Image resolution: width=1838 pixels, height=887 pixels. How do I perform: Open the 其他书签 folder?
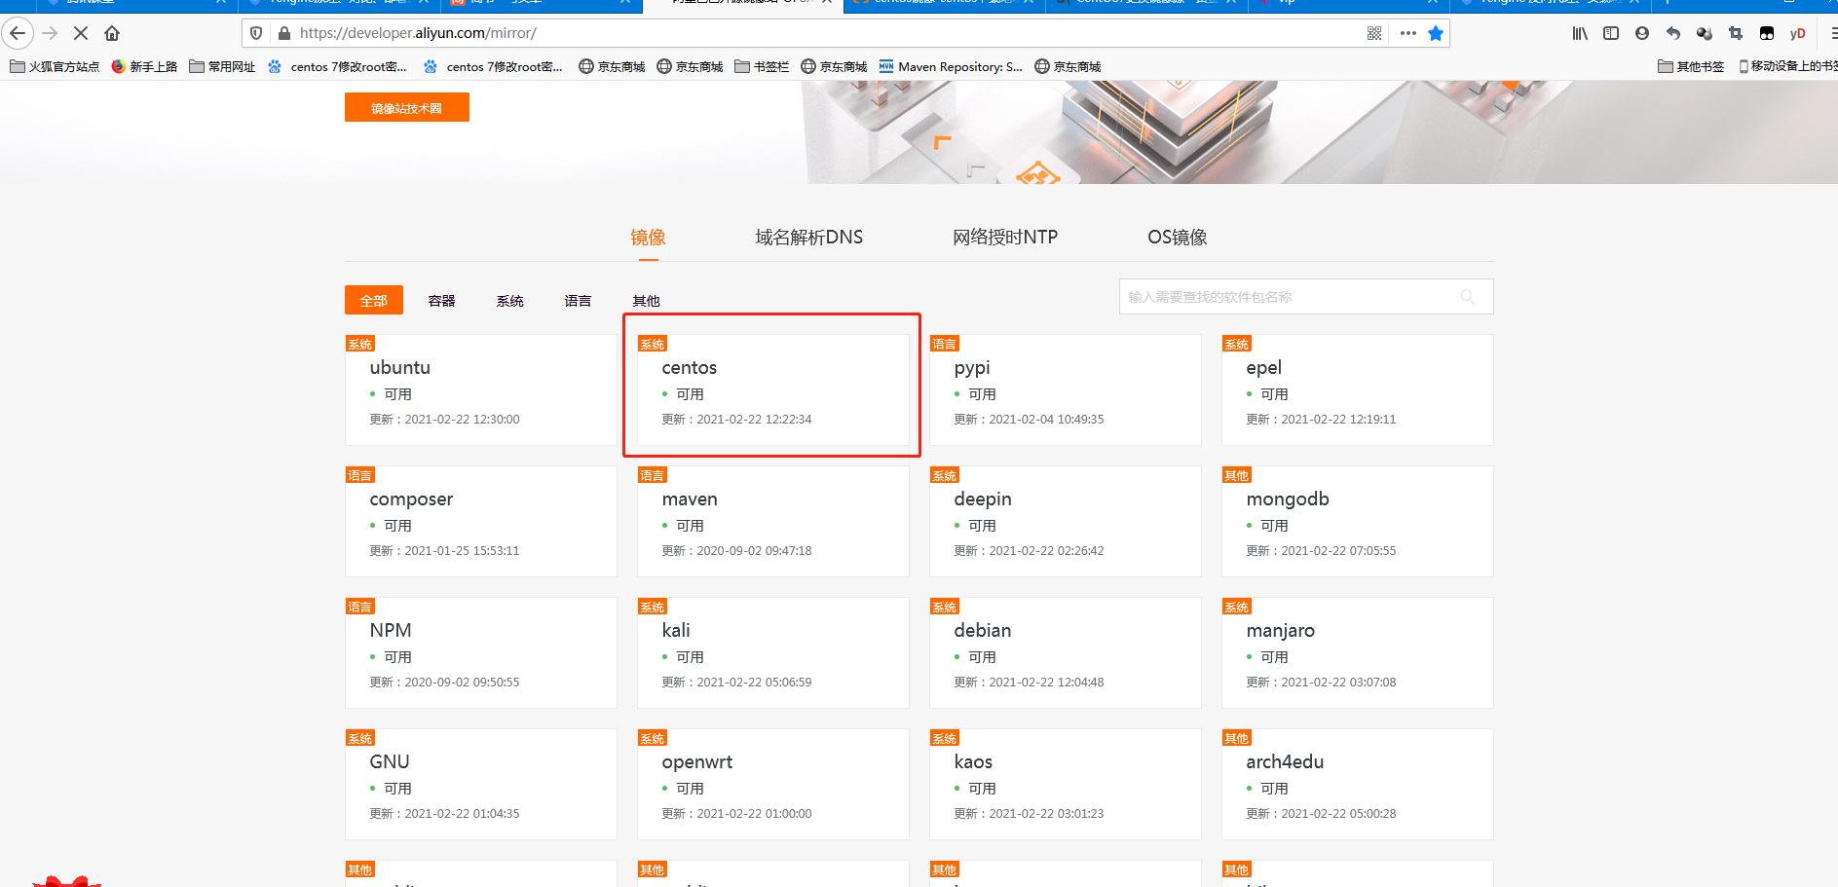click(1691, 66)
